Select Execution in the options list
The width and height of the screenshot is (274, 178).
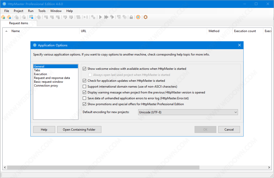point(56,74)
